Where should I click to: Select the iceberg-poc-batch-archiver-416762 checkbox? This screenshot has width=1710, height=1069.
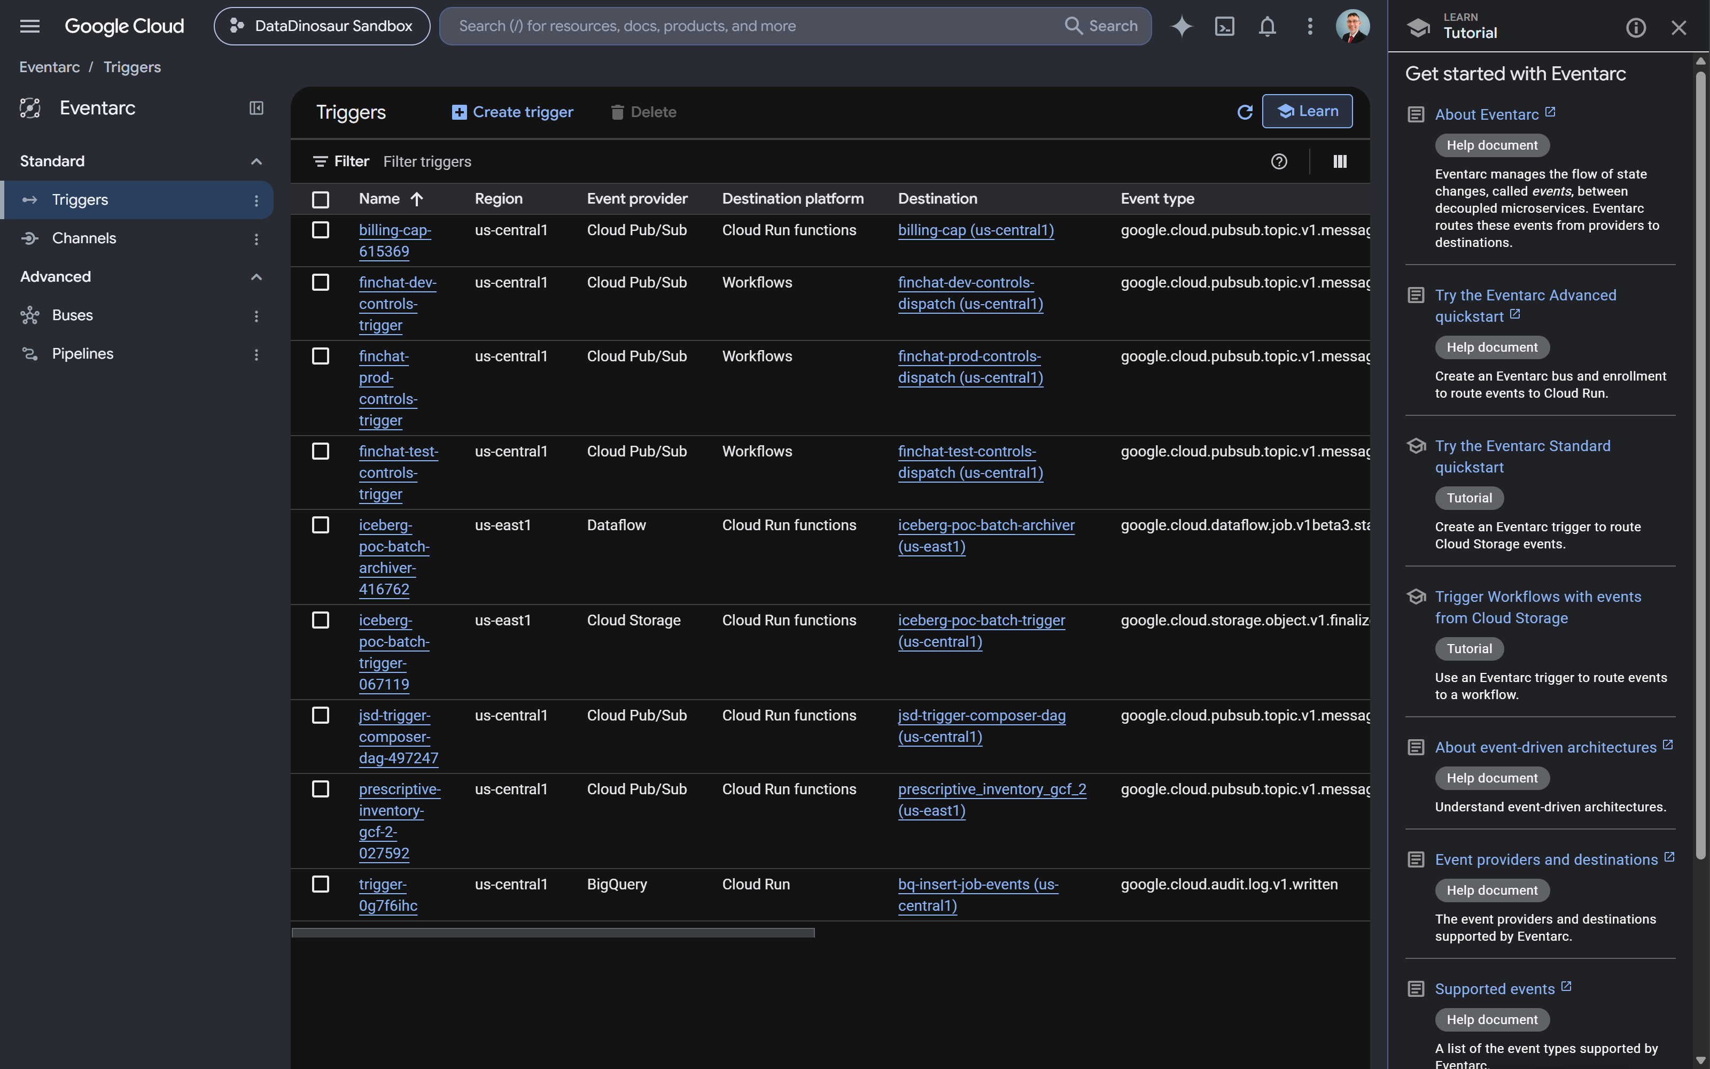(321, 524)
